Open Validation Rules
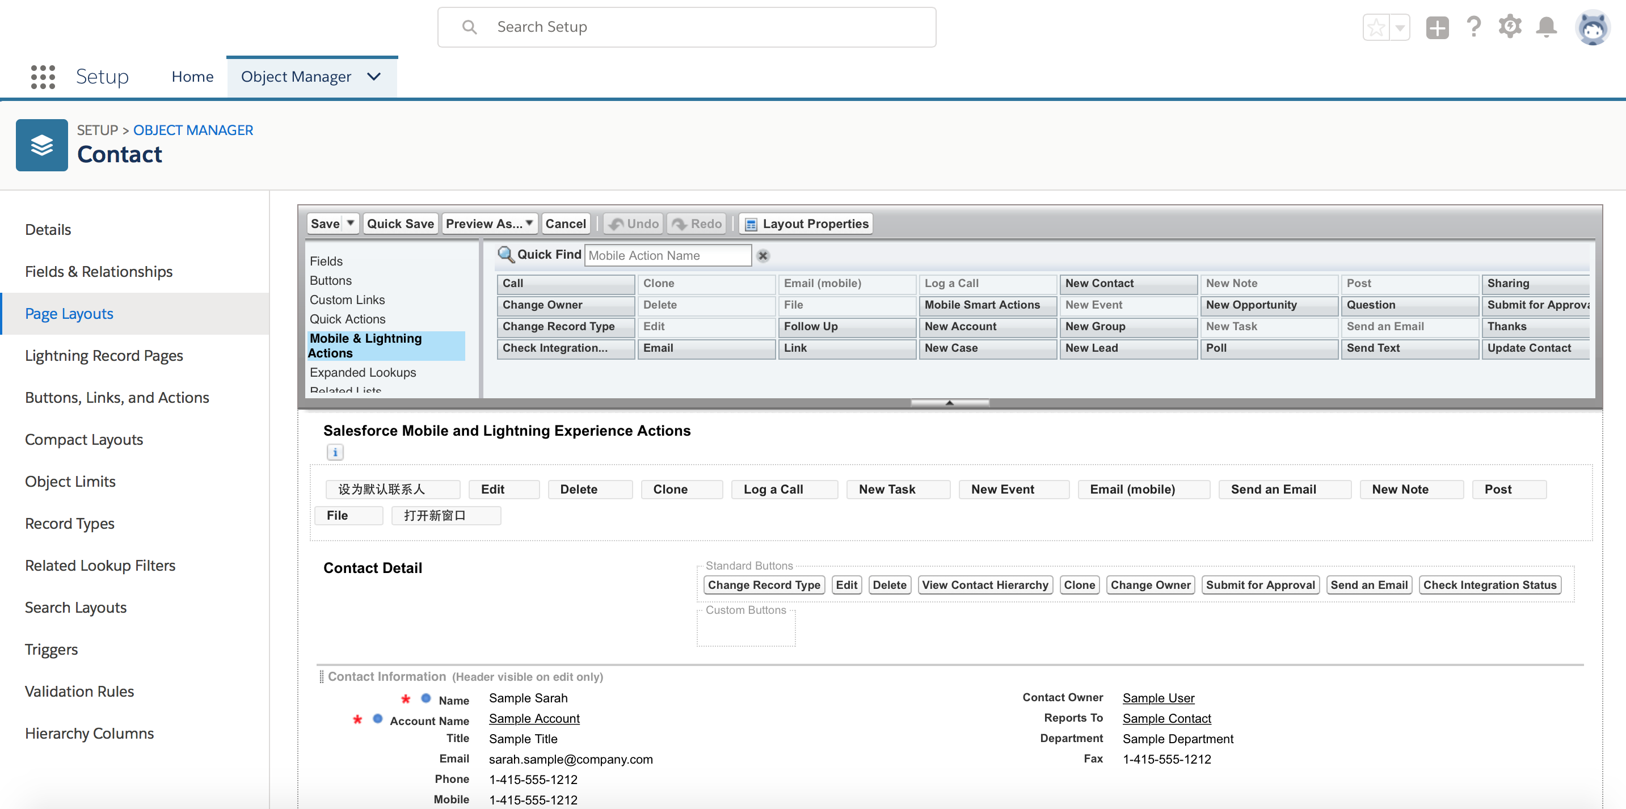This screenshot has height=809, width=1626. pos(79,692)
